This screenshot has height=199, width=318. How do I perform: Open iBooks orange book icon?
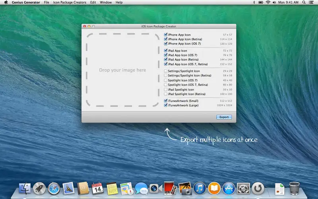(214, 188)
